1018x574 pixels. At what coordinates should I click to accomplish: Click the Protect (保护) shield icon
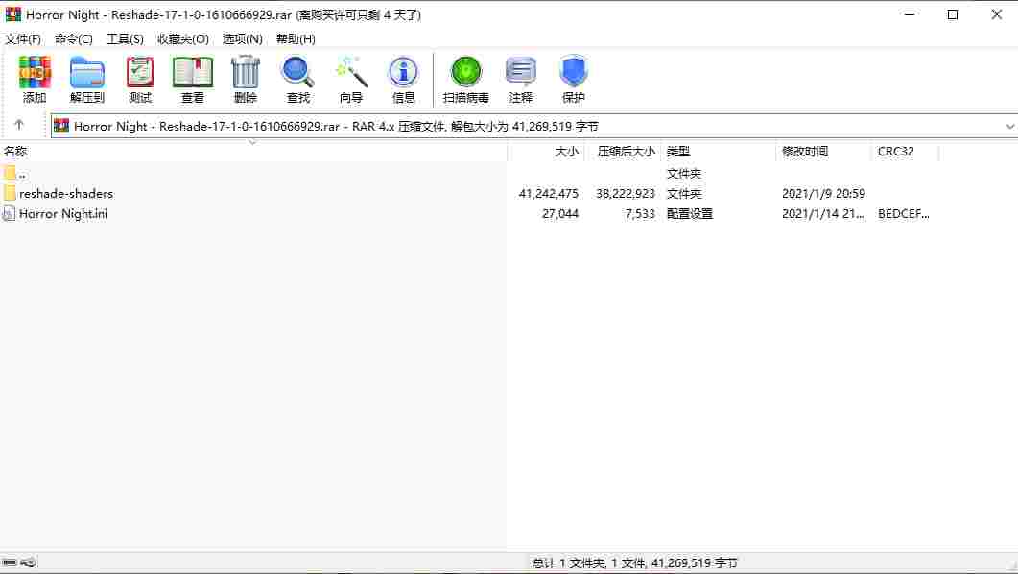point(573,80)
